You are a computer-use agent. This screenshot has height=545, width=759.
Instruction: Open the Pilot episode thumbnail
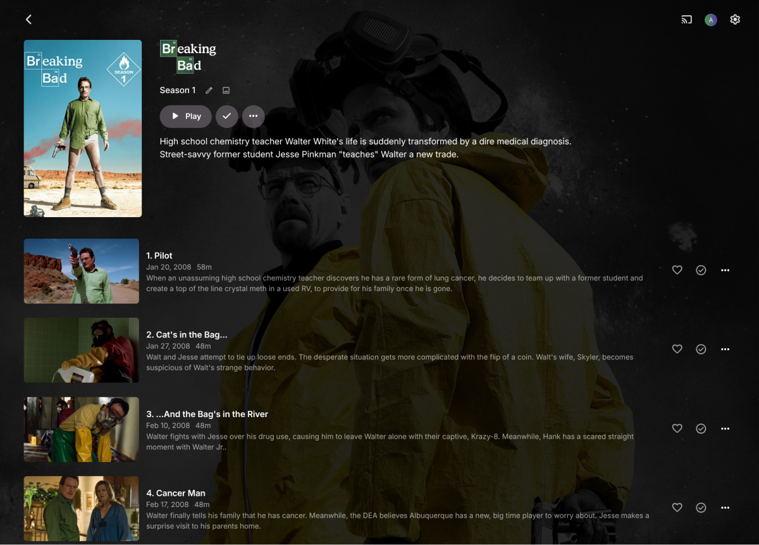pyautogui.click(x=81, y=271)
